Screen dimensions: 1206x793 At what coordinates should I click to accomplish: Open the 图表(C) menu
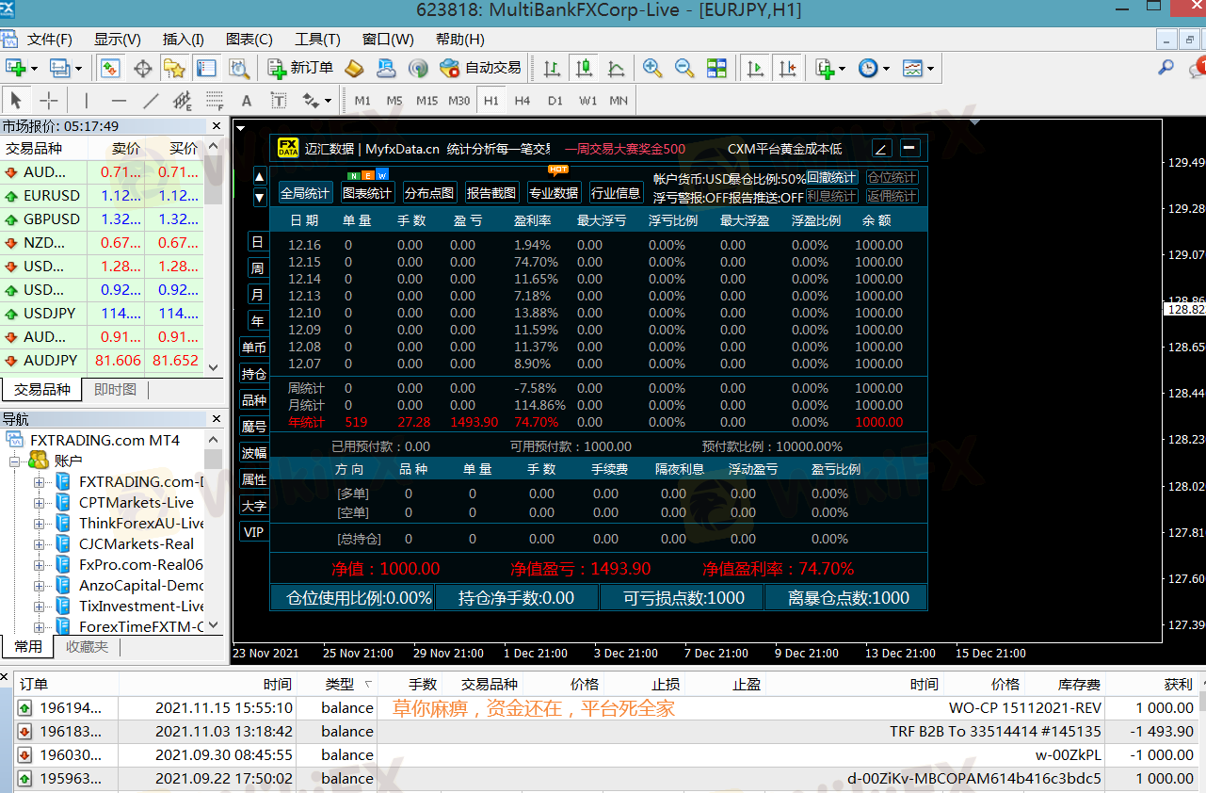pyautogui.click(x=249, y=40)
